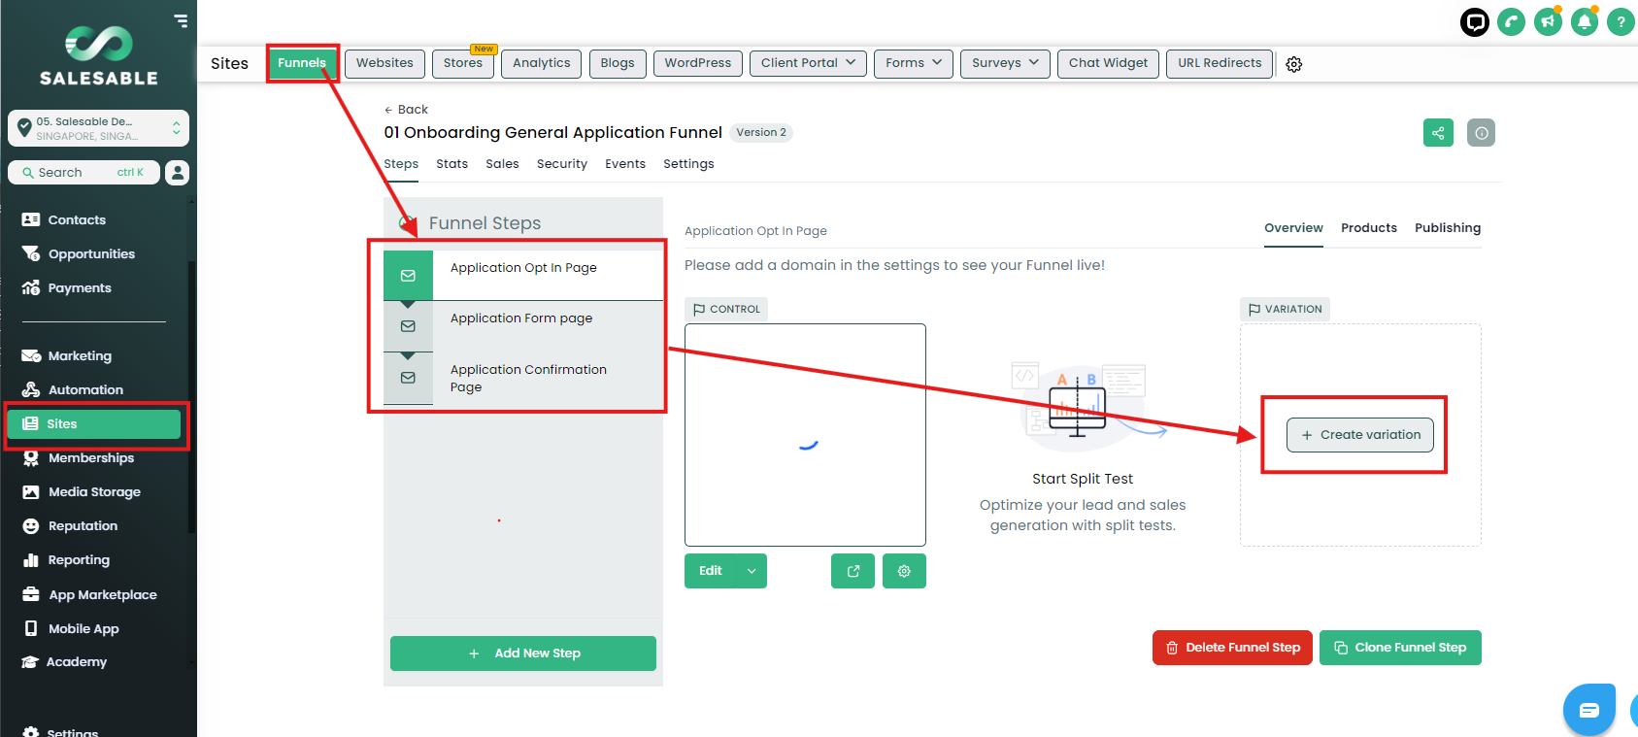The width and height of the screenshot is (1638, 737).
Task: Click Clone Funnel Step button
Action: click(x=1400, y=648)
